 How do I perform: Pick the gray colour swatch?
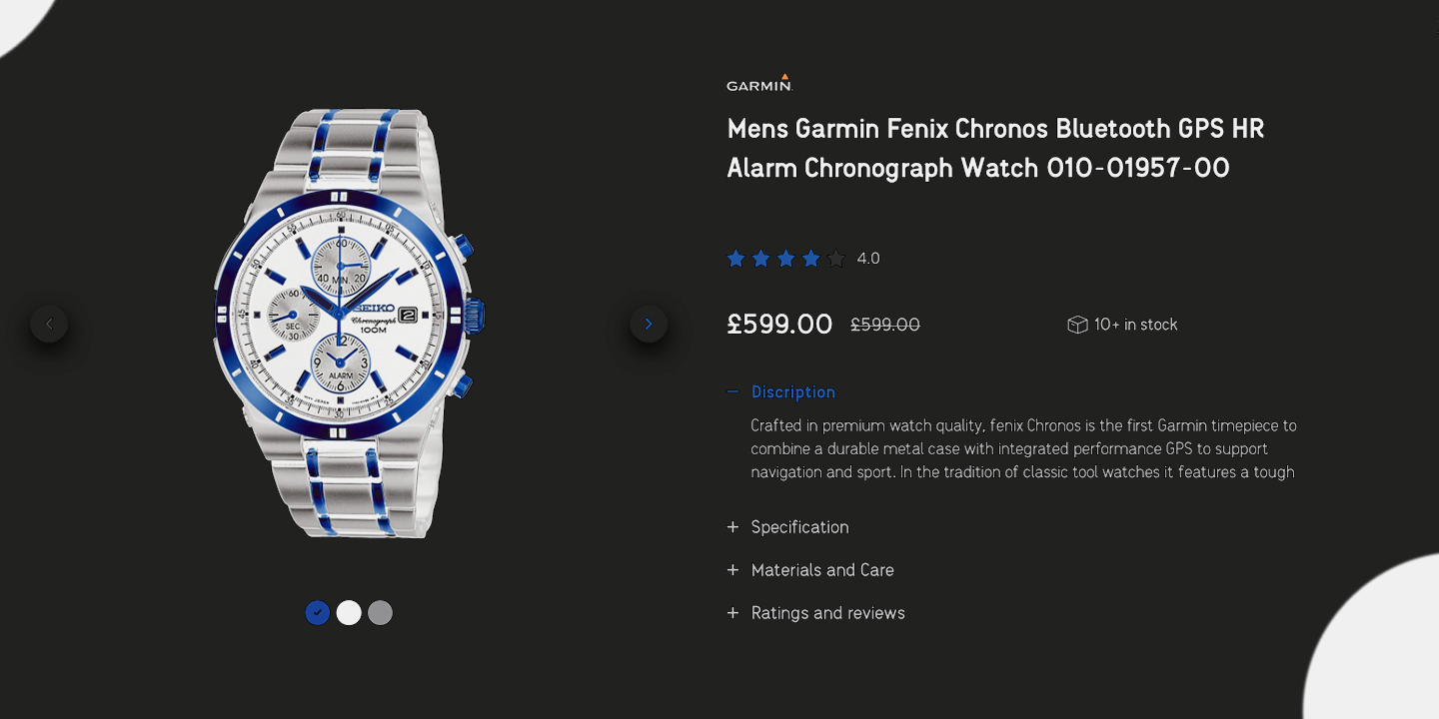tap(380, 613)
